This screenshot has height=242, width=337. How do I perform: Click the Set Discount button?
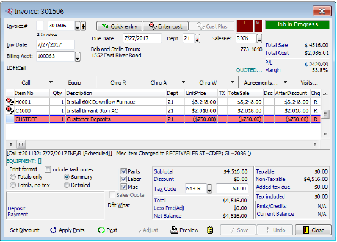point(24,230)
